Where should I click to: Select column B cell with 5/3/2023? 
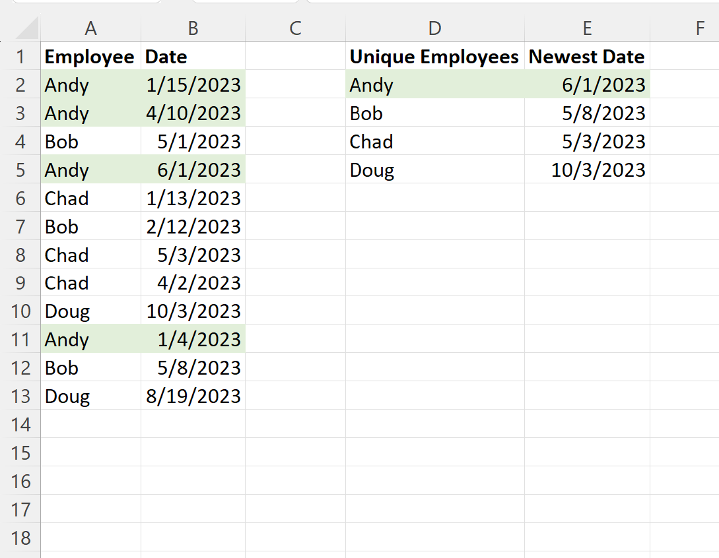pyautogui.click(x=193, y=255)
